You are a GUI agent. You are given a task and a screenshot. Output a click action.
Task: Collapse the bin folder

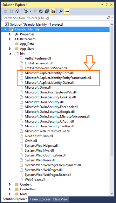[x=10, y=54]
